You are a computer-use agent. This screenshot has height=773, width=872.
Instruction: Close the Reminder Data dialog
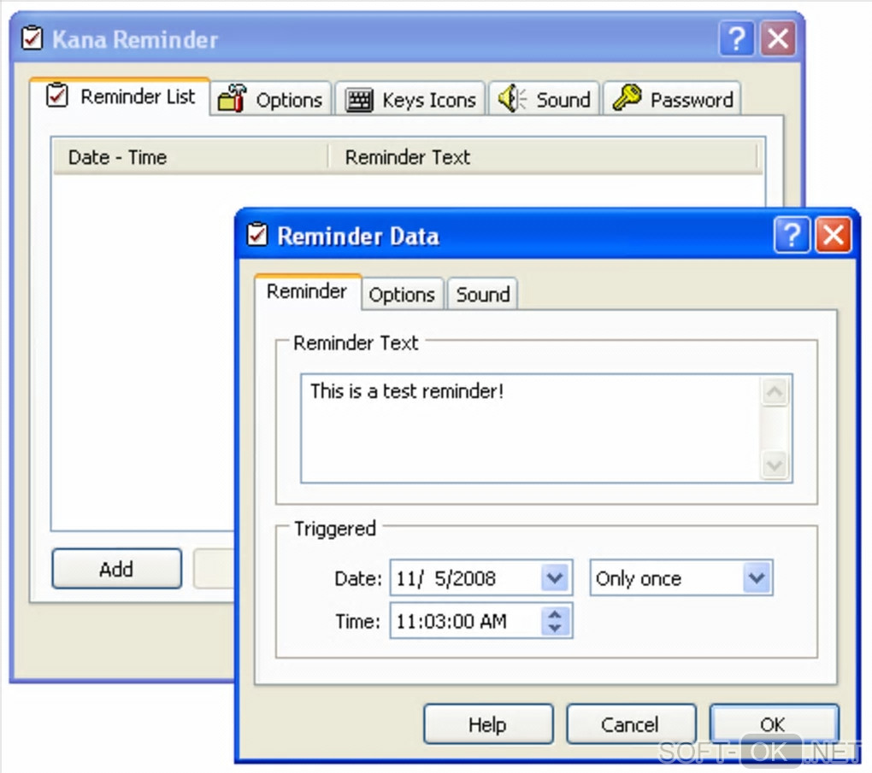(833, 235)
